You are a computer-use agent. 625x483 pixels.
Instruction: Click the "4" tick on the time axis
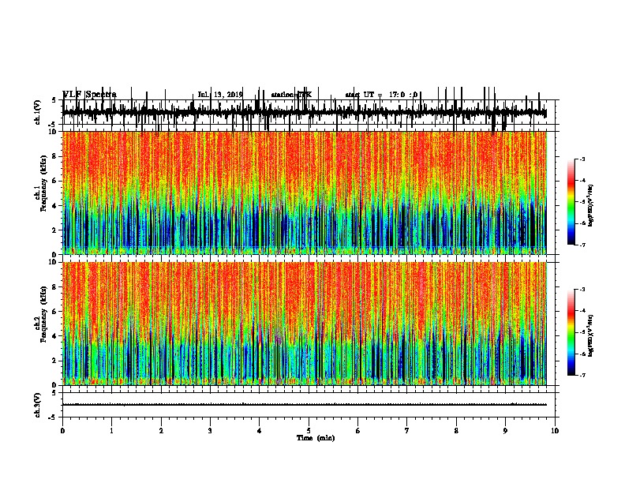click(x=260, y=431)
